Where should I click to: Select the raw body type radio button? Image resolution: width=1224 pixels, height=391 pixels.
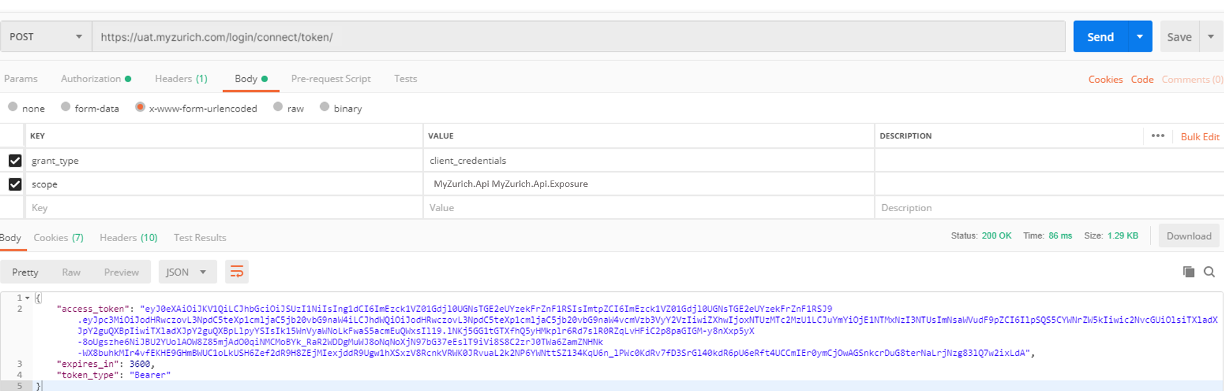tap(278, 107)
